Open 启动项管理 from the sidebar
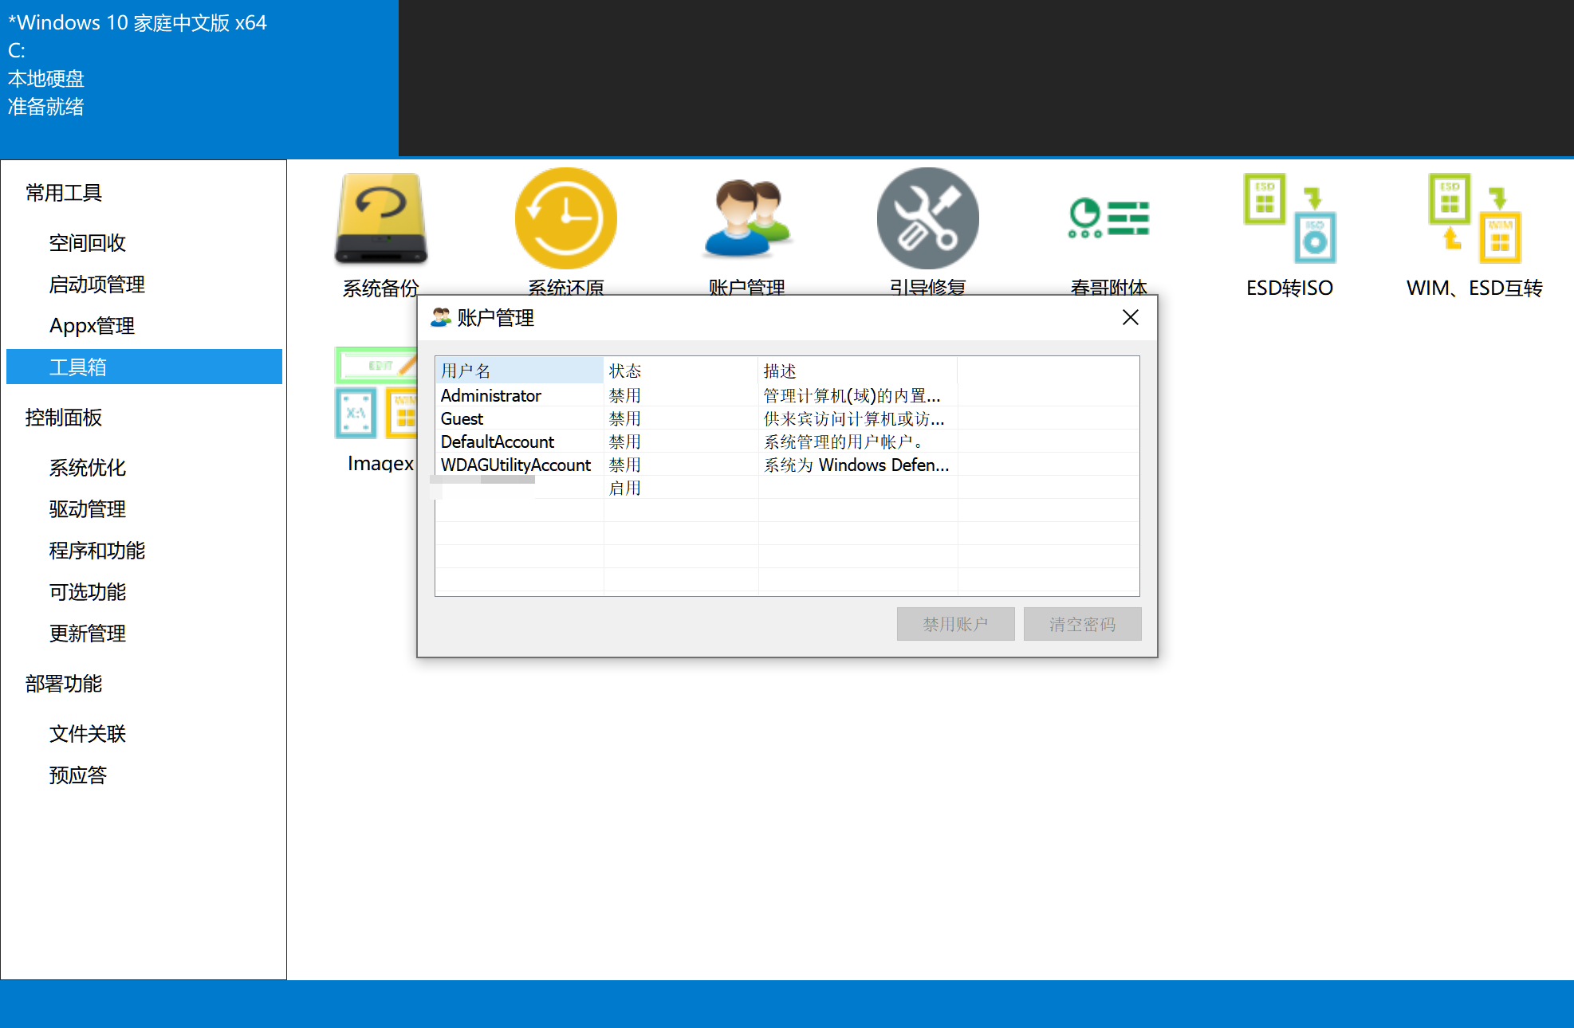 [x=97, y=284]
